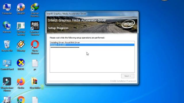Image resolution: width=184 pixels, height=103 pixels.
Task: Select Internet Download Manager shortcut
Action: click(x=35, y=10)
